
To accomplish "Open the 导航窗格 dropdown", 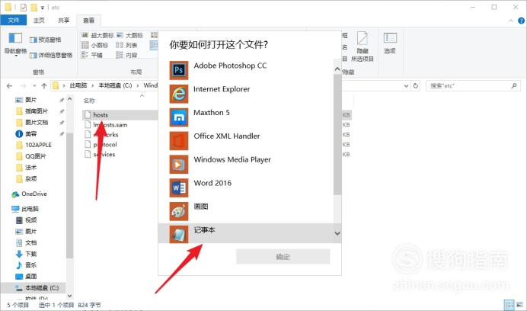I will [15, 44].
